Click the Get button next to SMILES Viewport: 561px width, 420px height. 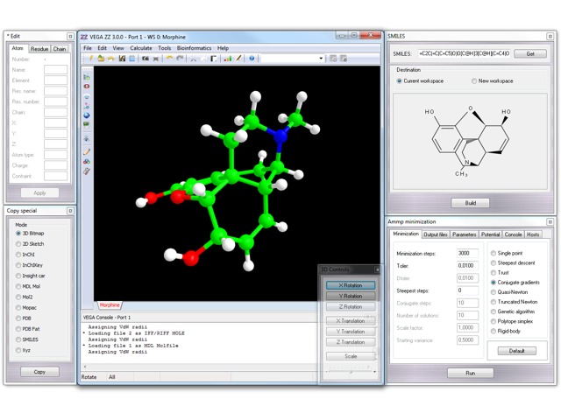pyautogui.click(x=530, y=54)
